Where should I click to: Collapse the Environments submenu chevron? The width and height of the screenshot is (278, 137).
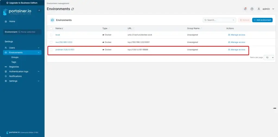(39, 53)
